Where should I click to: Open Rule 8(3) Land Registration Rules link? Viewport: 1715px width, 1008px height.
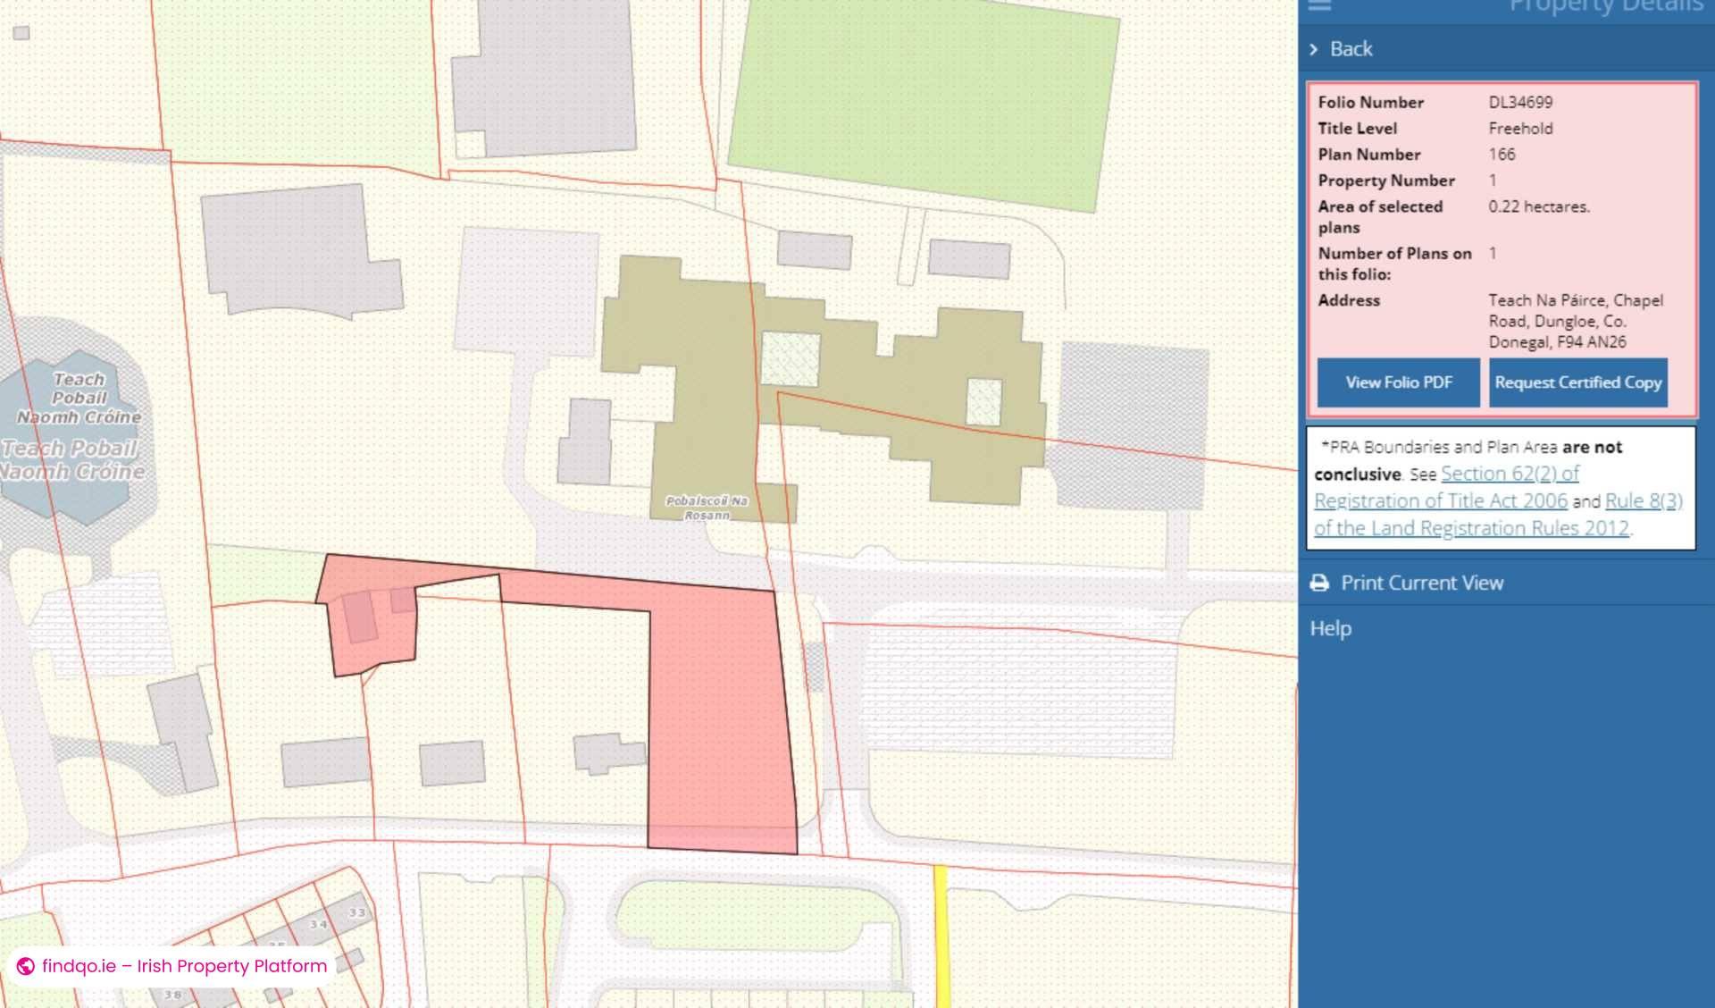[x=1643, y=501]
